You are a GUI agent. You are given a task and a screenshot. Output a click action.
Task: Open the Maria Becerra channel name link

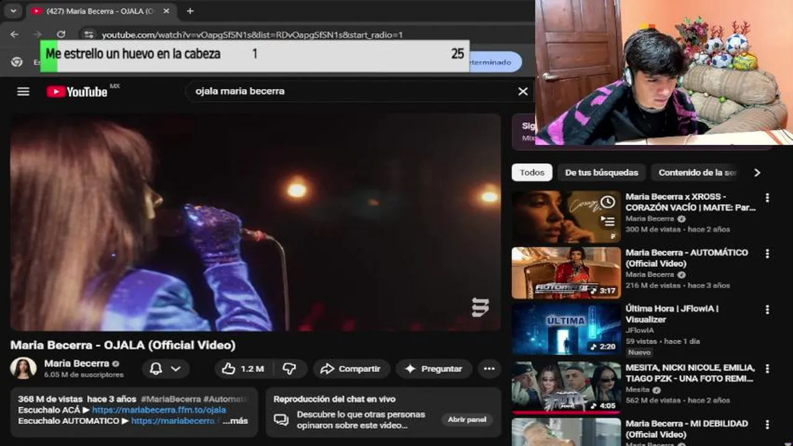click(x=76, y=364)
